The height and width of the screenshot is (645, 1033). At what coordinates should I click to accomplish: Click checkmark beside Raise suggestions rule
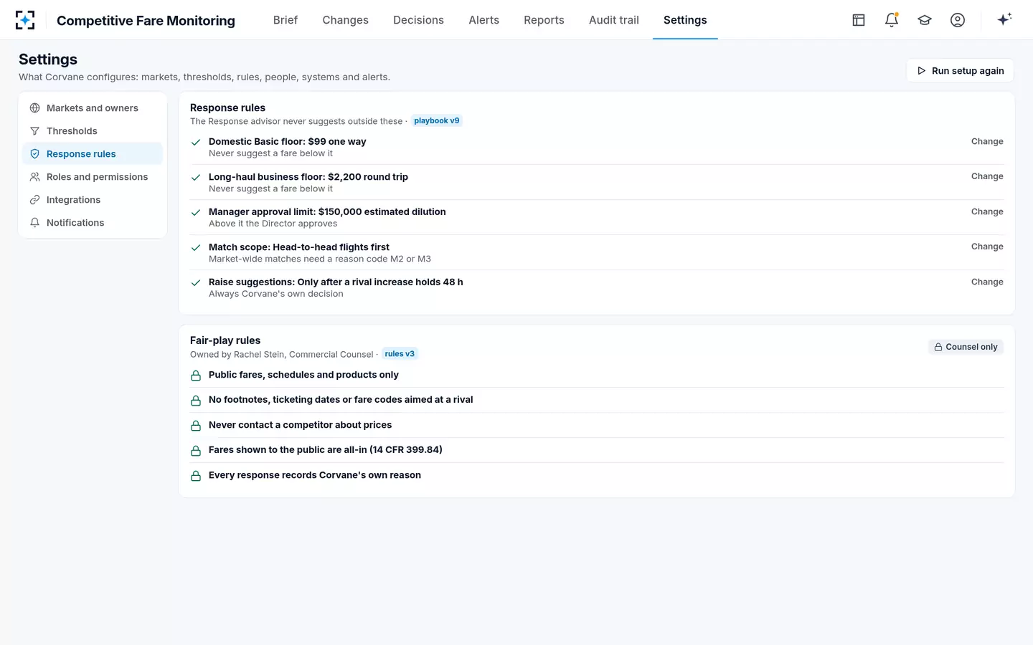tap(196, 282)
